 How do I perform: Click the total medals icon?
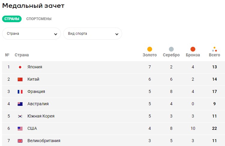coord(214,49)
